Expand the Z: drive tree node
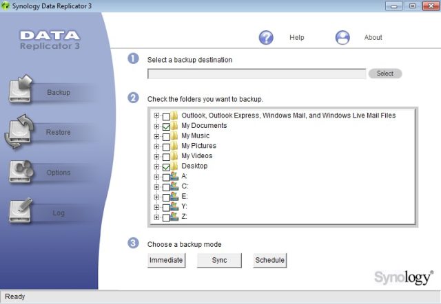 (x=156, y=217)
